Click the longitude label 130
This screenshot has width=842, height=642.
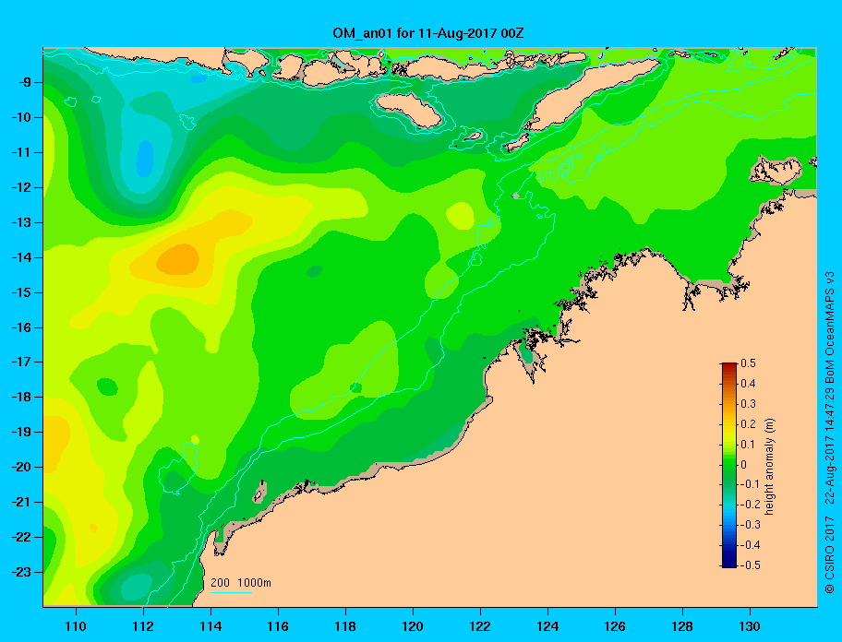[x=750, y=626]
